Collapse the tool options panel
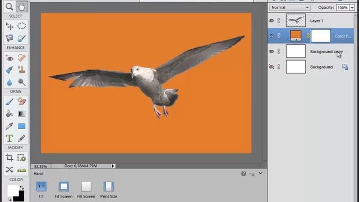359x202 pixels. click(260, 173)
